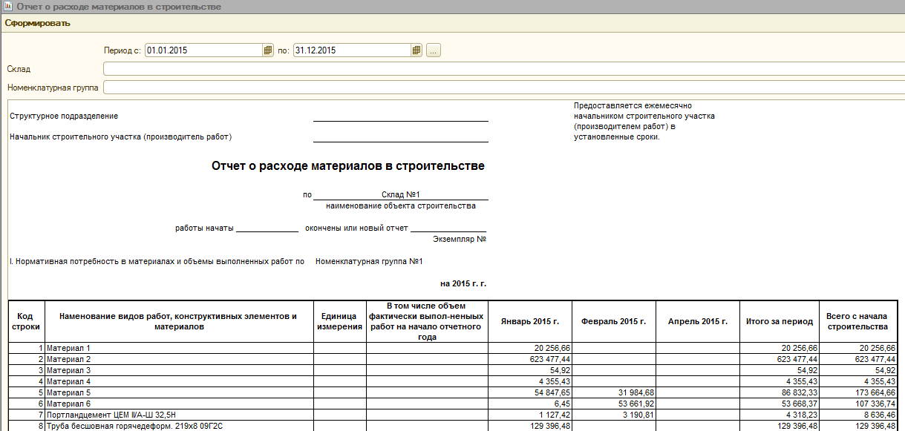Click February value 53 661,92 for Материал 6
The height and width of the screenshot is (431, 905).
(x=635, y=404)
